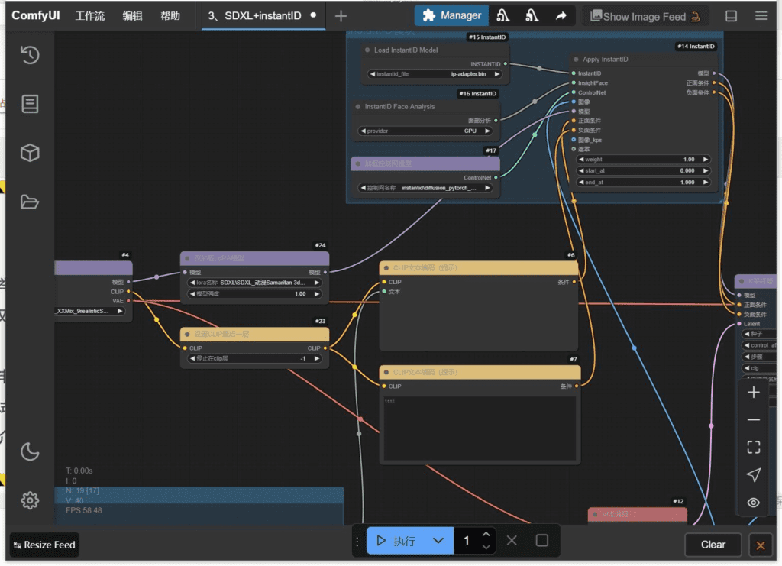Open the 工作流 menu

coord(90,16)
